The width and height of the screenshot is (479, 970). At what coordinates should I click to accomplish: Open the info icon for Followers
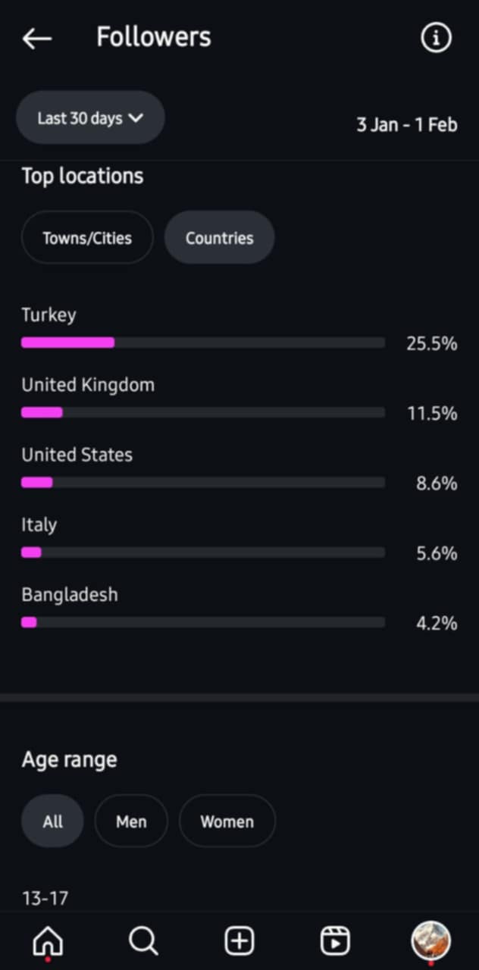(436, 38)
